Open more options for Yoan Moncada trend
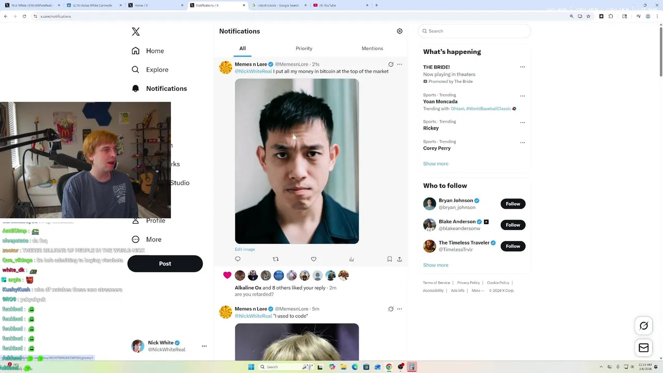The height and width of the screenshot is (373, 663). click(x=522, y=96)
